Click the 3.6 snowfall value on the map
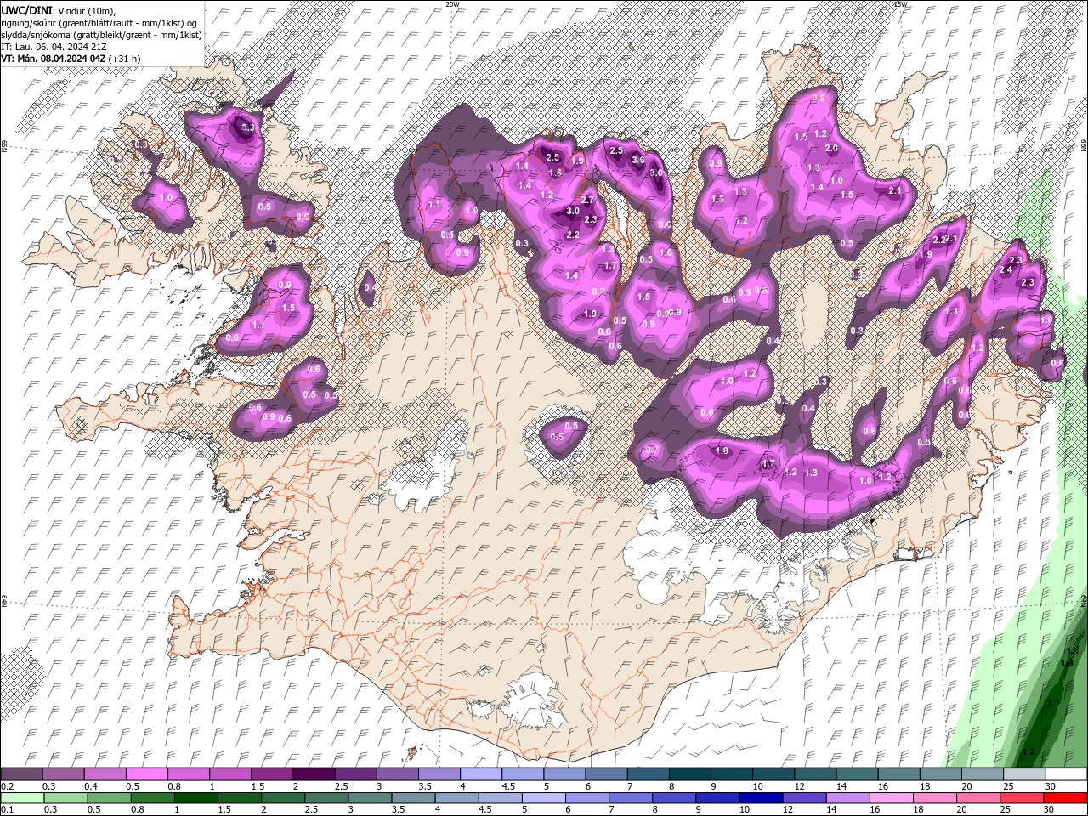Image resolution: width=1088 pixels, height=816 pixels. point(638,160)
